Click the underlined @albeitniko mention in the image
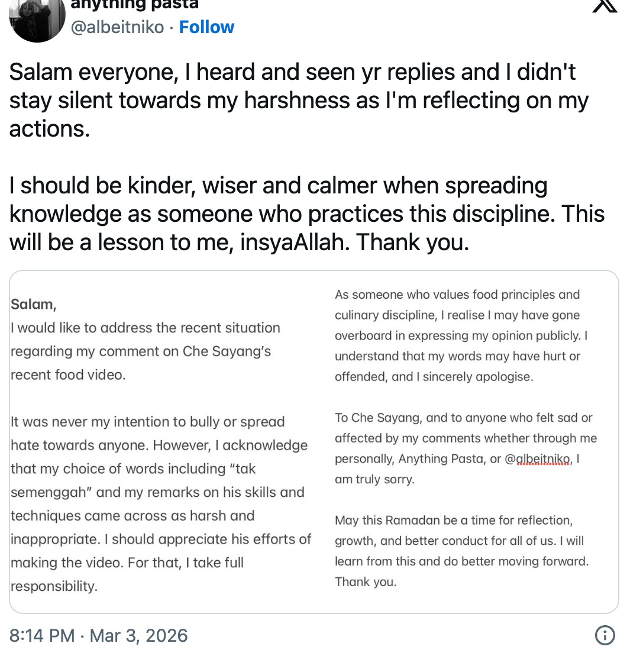The height and width of the screenshot is (653, 627). click(x=537, y=459)
